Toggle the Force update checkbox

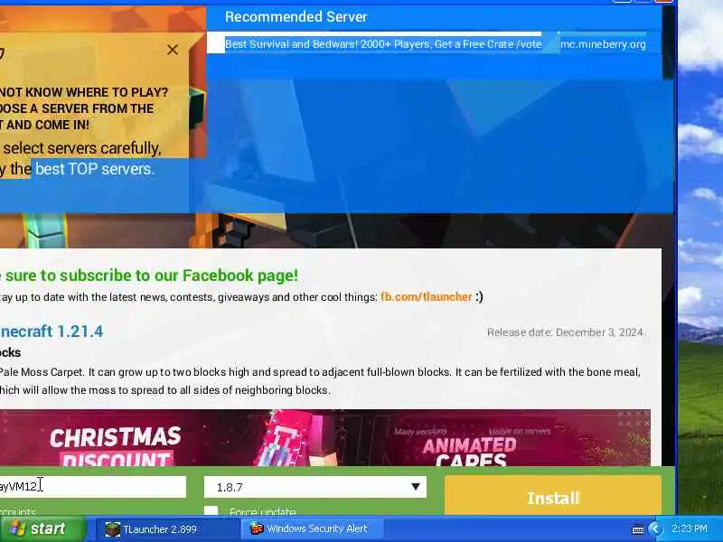(211, 510)
